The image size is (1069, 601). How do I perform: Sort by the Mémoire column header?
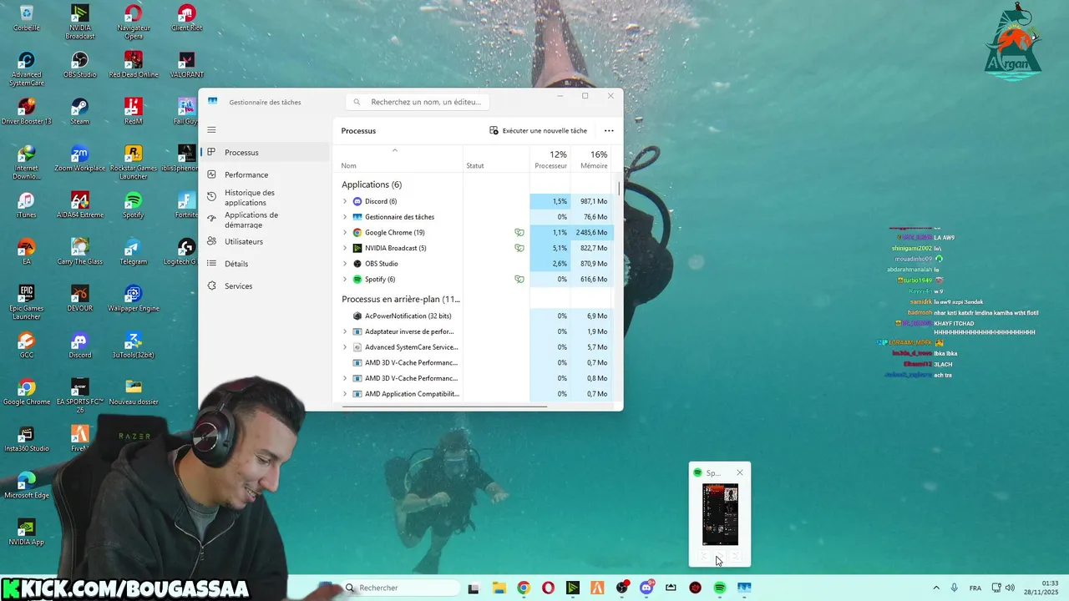click(592, 159)
